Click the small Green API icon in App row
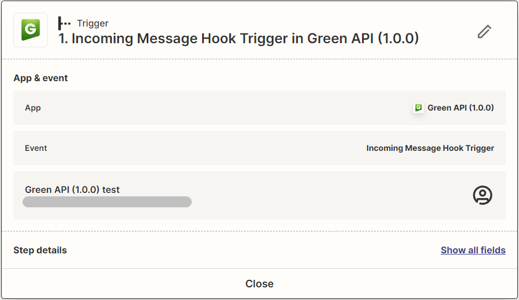Image resolution: width=519 pixels, height=300 pixels. pyautogui.click(x=419, y=108)
